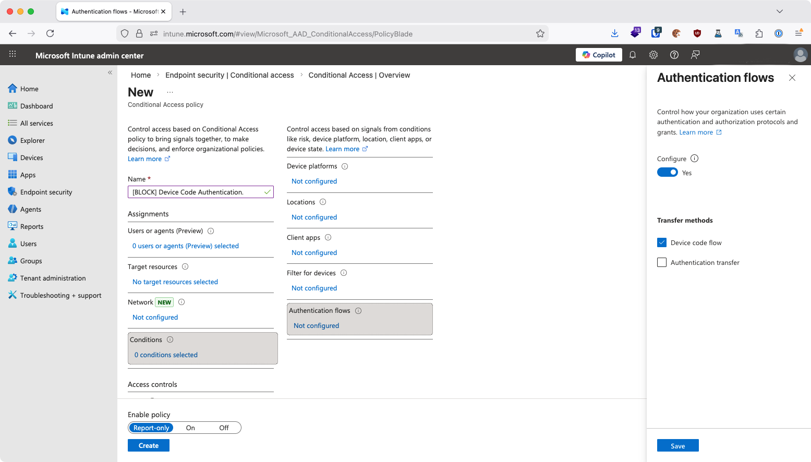Screen dimensions: 811x462
Task: Open Copilot from the header
Action: 599,55
